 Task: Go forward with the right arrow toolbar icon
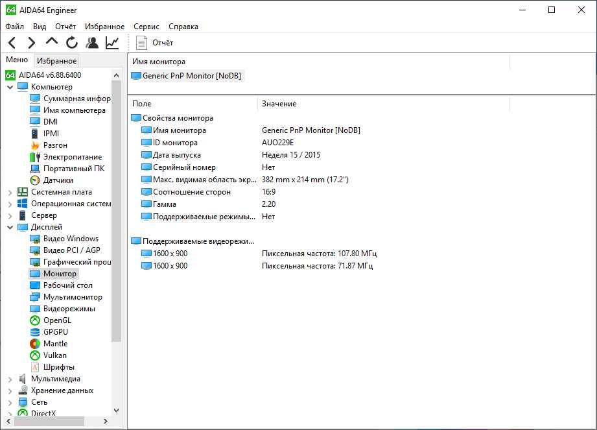pos(32,43)
